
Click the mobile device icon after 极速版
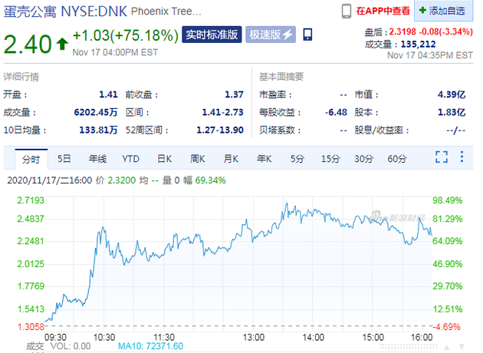click(x=307, y=35)
